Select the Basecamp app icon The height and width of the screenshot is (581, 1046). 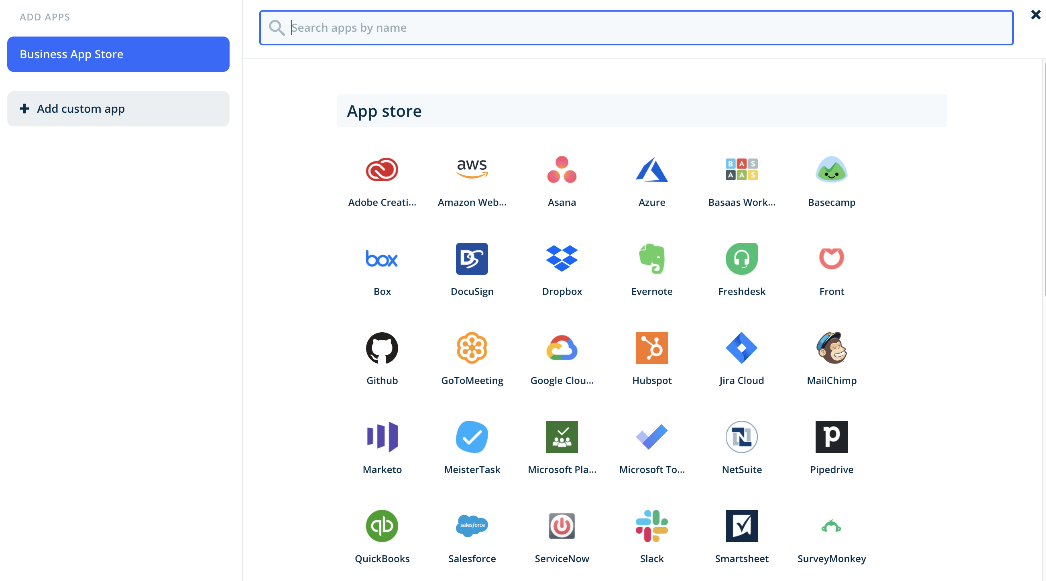click(x=832, y=169)
